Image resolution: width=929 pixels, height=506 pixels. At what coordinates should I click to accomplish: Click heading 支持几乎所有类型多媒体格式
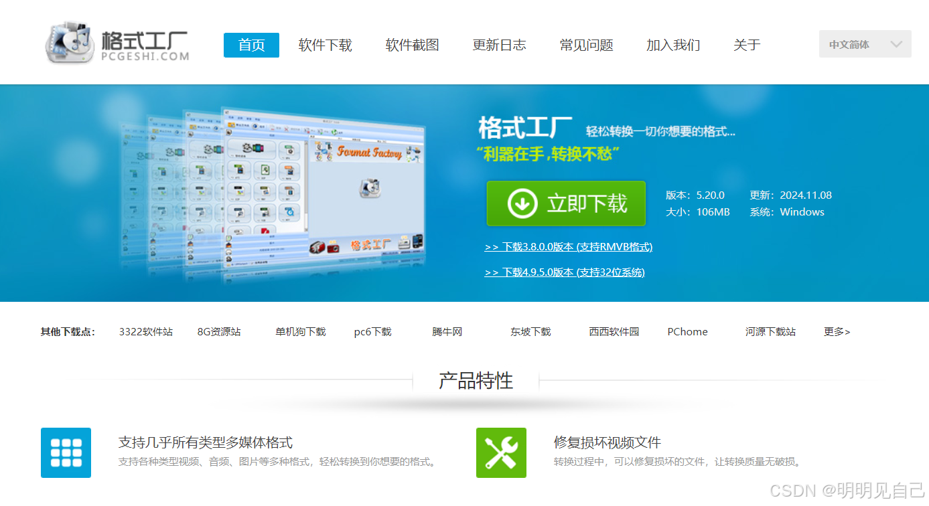[206, 442]
